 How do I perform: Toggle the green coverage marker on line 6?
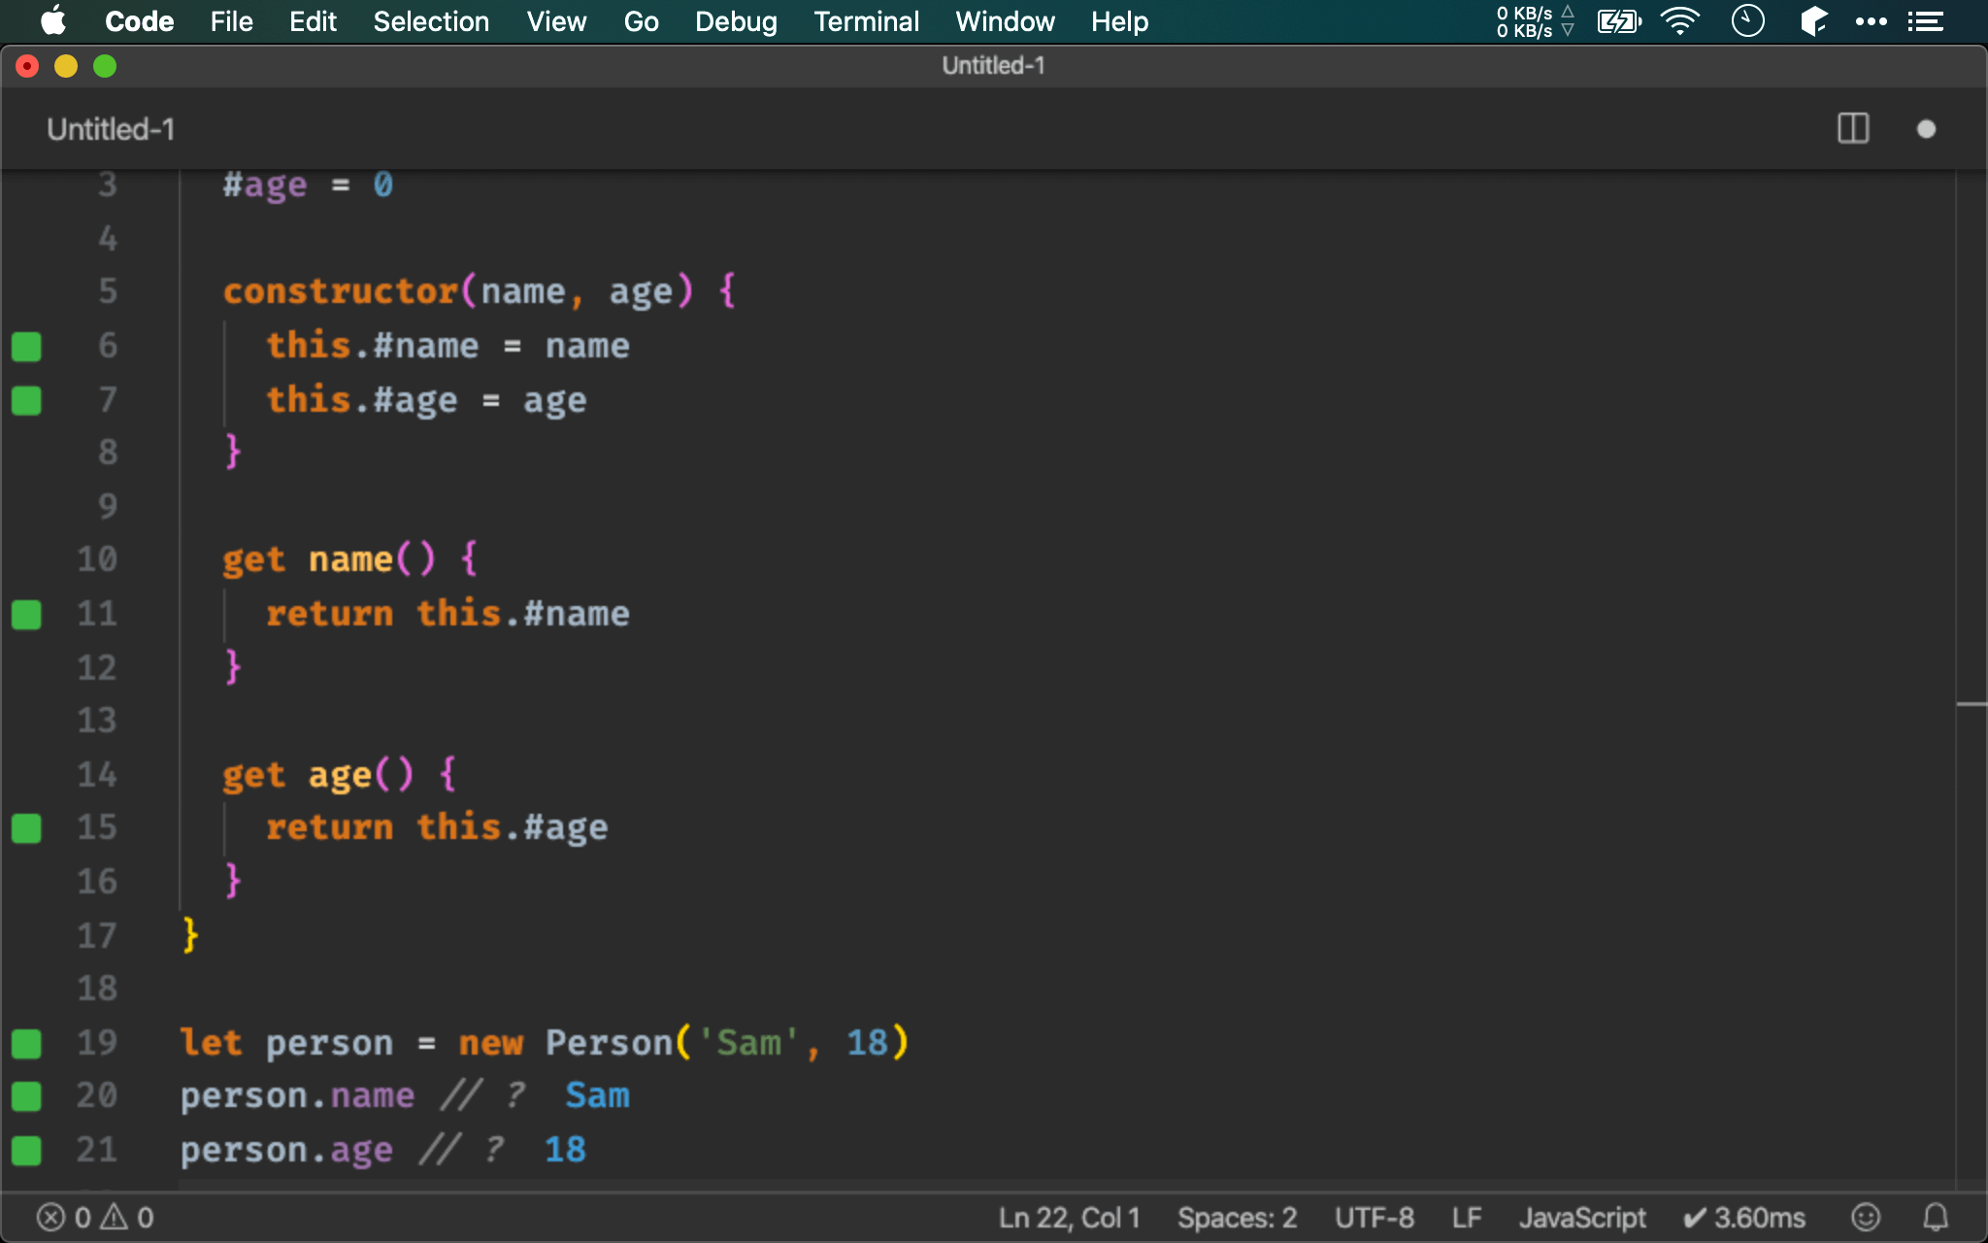click(26, 347)
